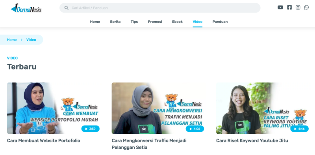315x155 pixels.
Task: Click the search magnifier icon
Action: 66,8
